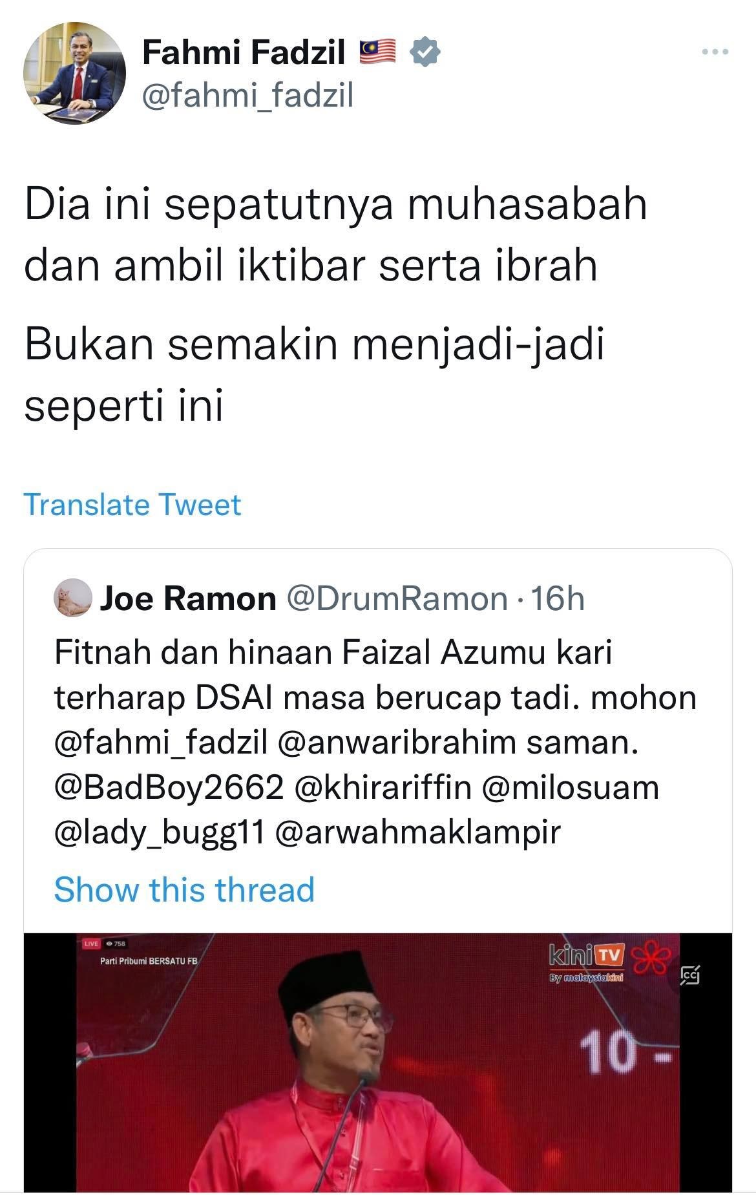
Task: Toggle closed captions on the video
Action: click(689, 975)
